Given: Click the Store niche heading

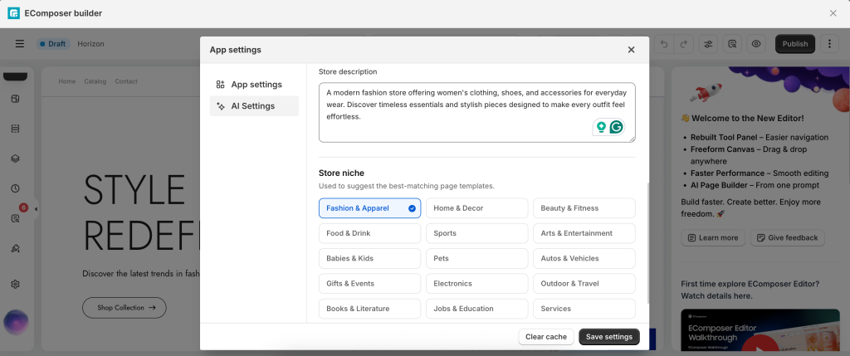Looking at the screenshot, I should click(341, 173).
